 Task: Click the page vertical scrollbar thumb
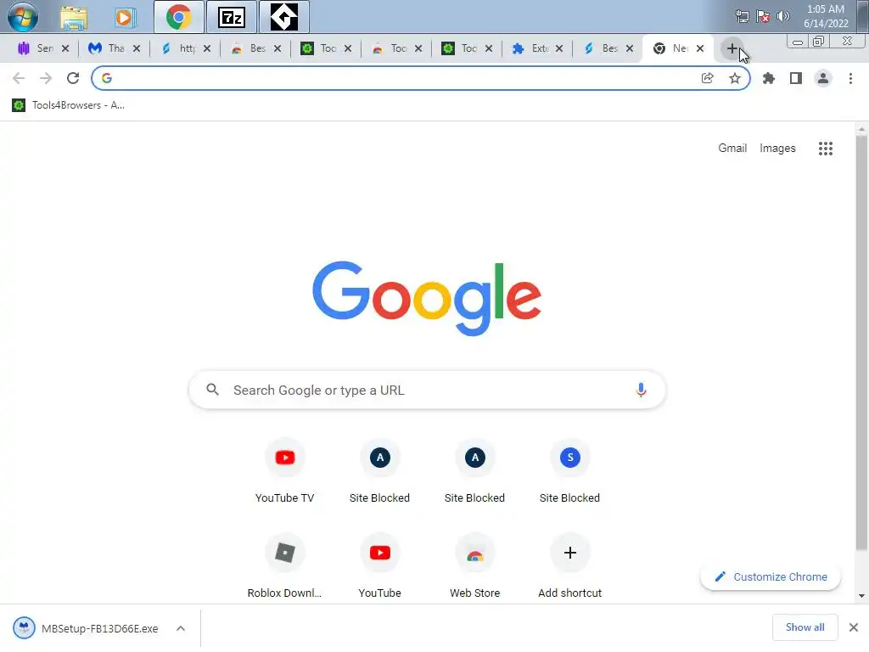(861, 343)
